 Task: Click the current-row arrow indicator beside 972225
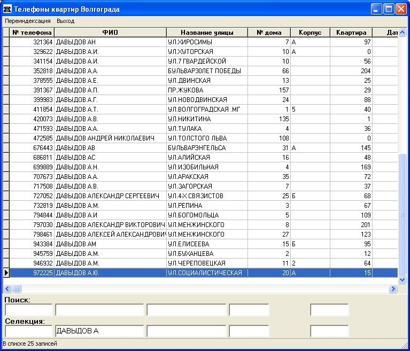(x=6, y=273)
